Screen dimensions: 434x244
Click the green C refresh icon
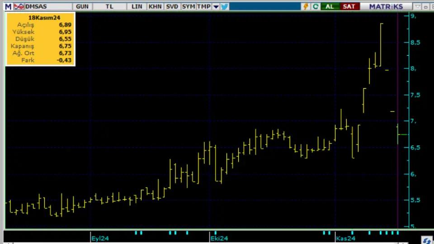(315, 6)
